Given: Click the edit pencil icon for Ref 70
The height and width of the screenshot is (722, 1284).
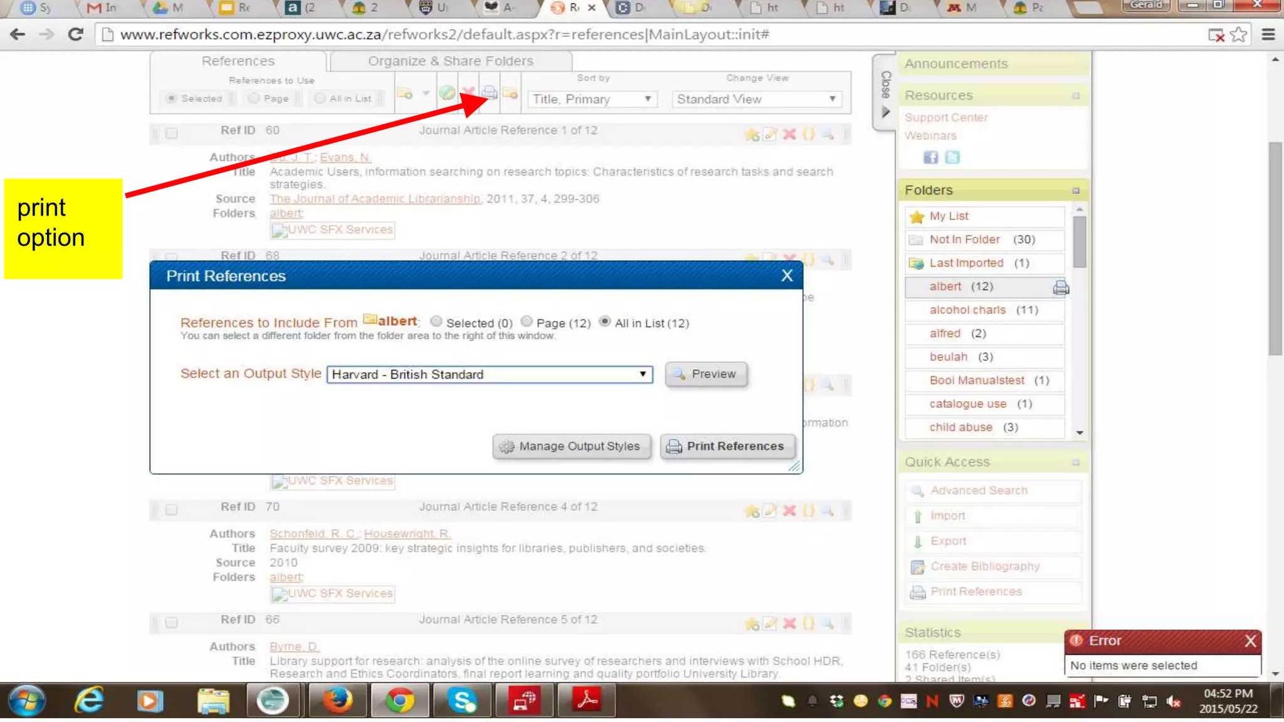Looking at the screenshot, I should 770,511.
